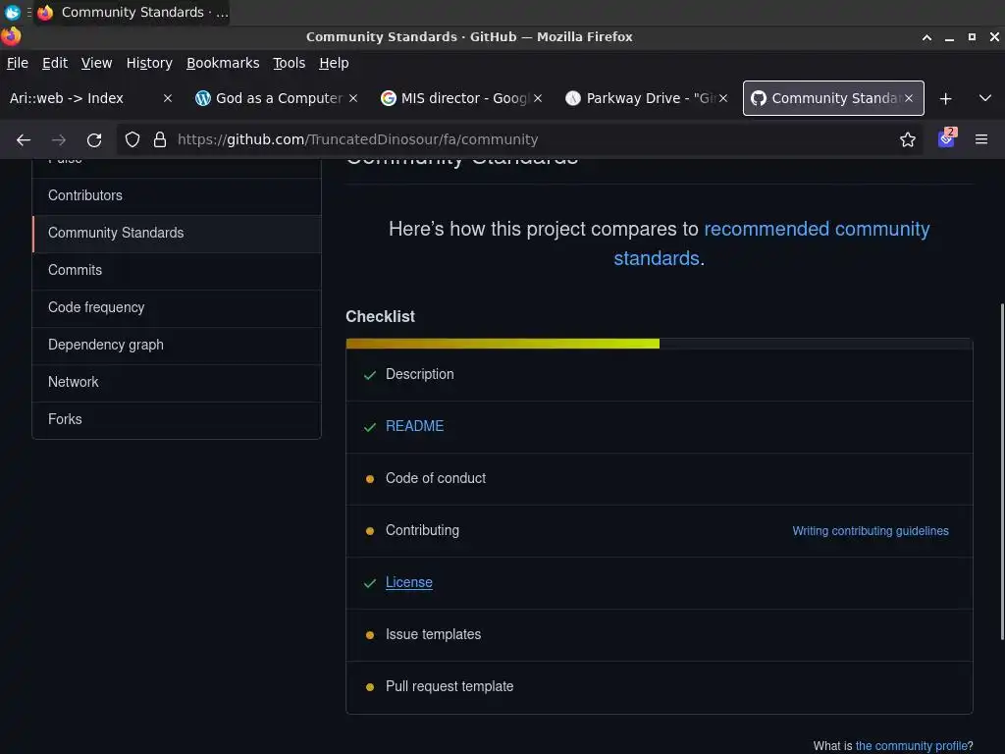Close the MIS director Google tab
Image resolution: width=1005 pixels, height=754 pixels.
pos(538,98)
